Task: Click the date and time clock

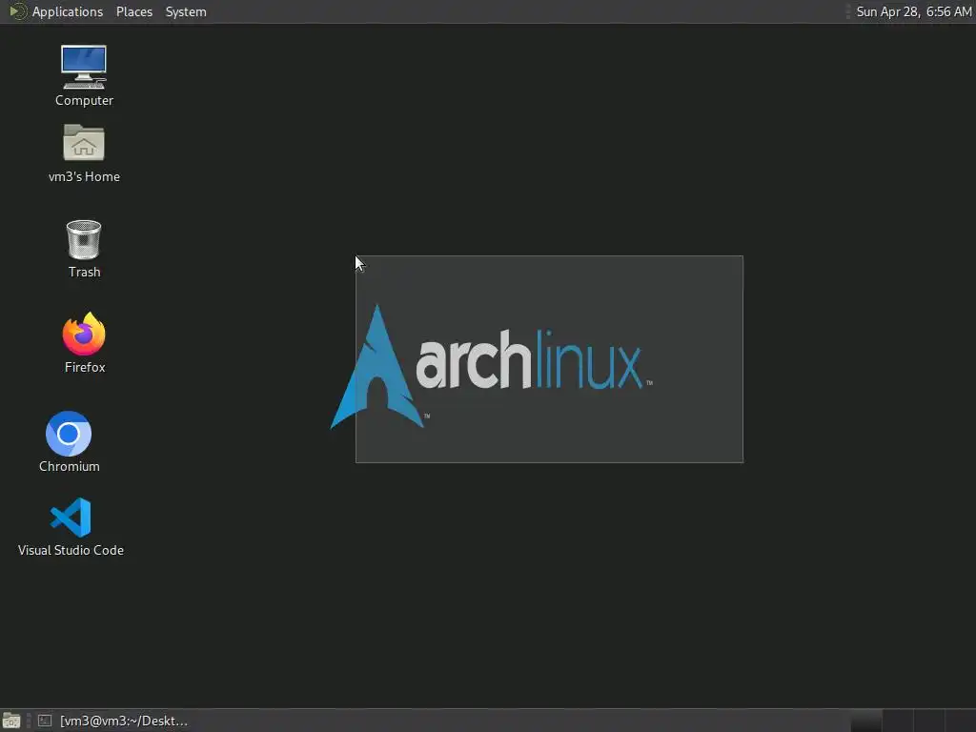Action: coord(913,11)
